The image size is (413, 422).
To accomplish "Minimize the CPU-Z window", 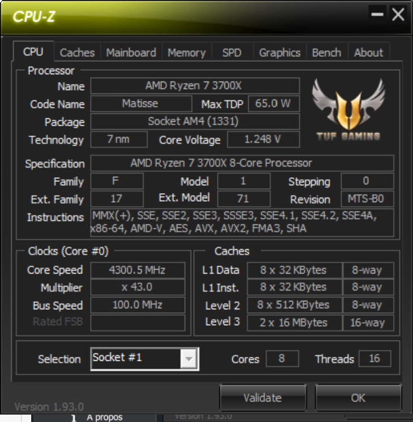I will 377,14.
